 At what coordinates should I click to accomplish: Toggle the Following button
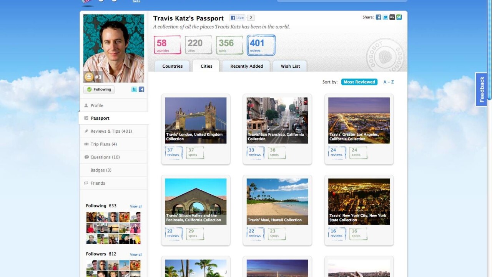click(99, 89)
